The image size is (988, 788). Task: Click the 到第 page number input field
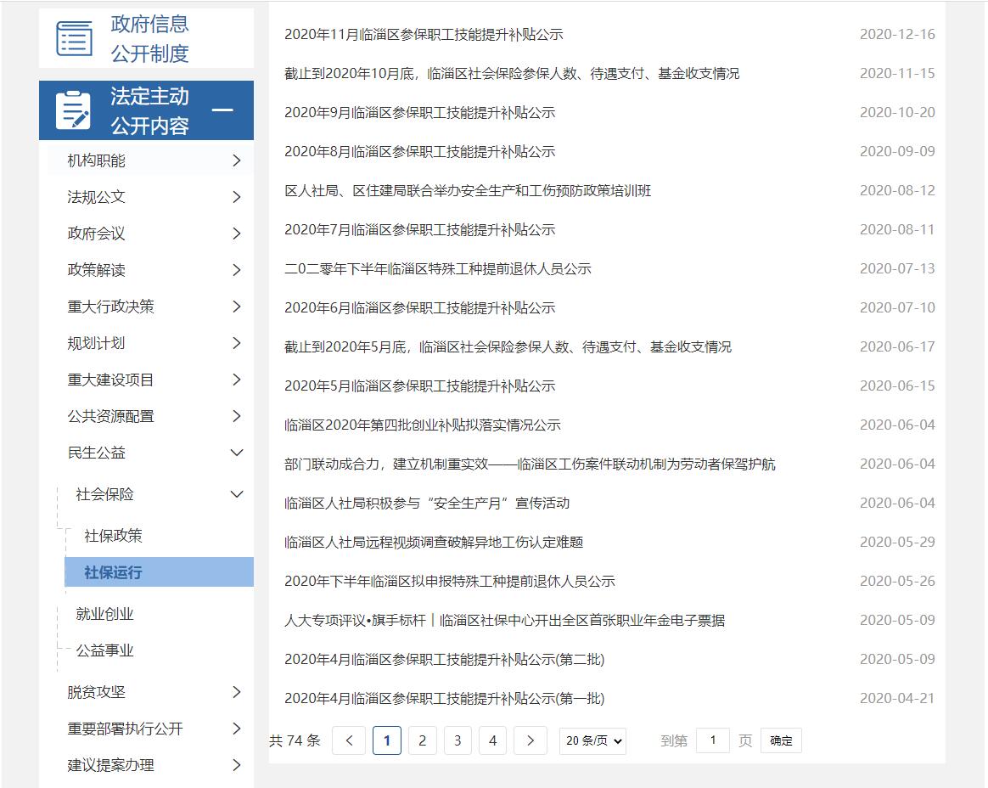pos(712,740)
